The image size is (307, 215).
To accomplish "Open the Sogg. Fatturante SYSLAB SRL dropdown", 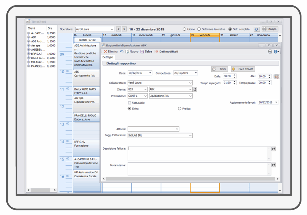I will [x=190, y=136].
